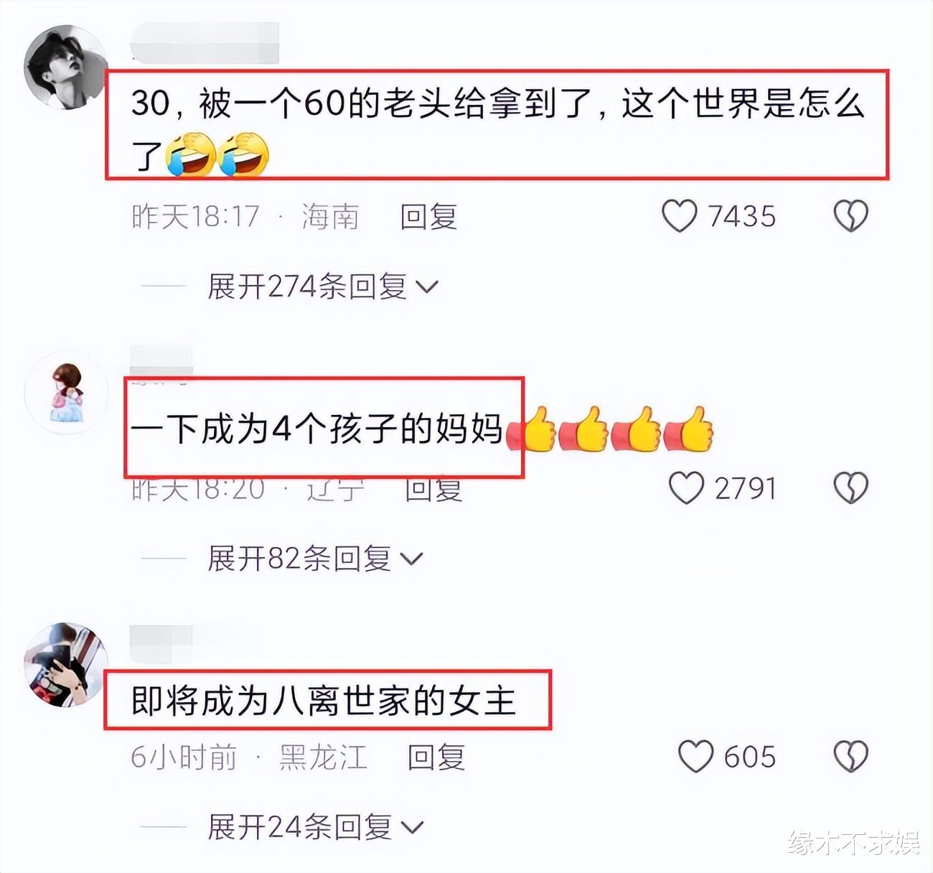Screen dimensions: 933x873
Task: Tap broken heart on the Heilongjiang comment
Action: (x=850, y=757)
